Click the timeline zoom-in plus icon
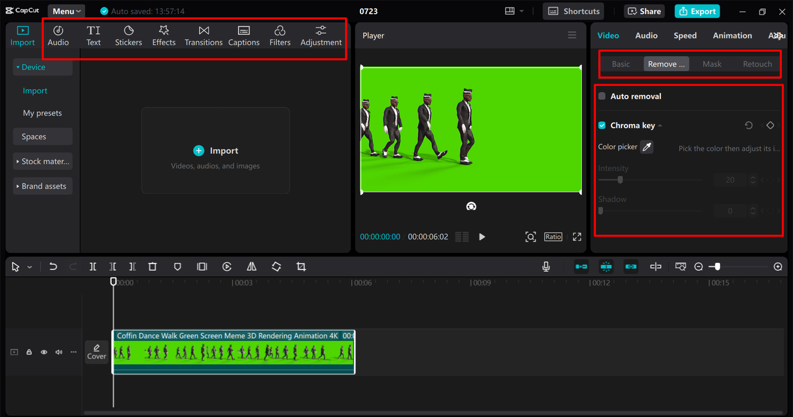Image resolution: width=793 pixels, height=417 pixels. [x=778, y=266]
